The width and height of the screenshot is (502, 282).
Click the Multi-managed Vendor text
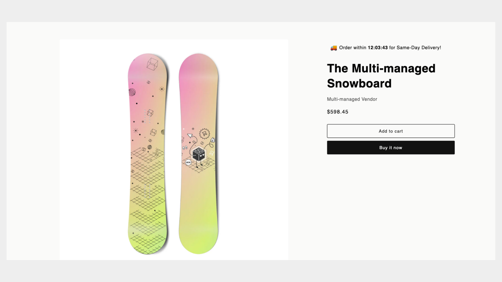click(x=352, y=99)
